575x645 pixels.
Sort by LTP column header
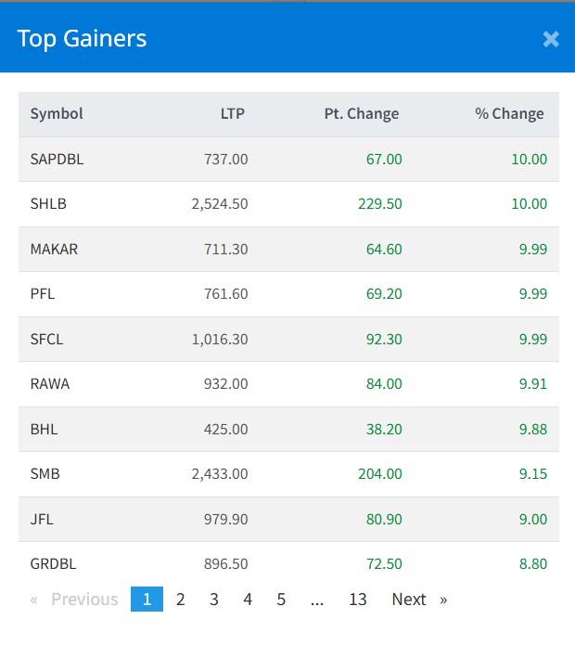click(232, 114)
